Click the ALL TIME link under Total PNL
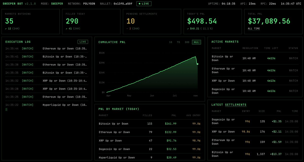This screenshot has height=162, width=304. [x=254, y=29]
